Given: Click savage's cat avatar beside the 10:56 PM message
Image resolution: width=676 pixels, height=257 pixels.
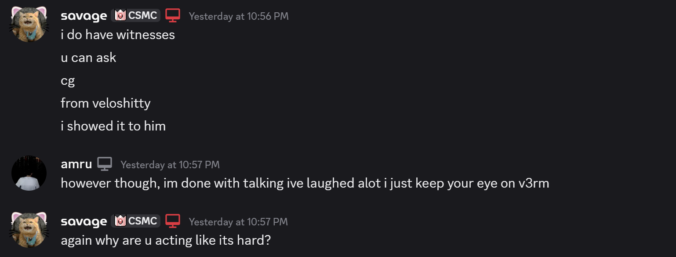Looking at the screenshot, I should 29,25.
